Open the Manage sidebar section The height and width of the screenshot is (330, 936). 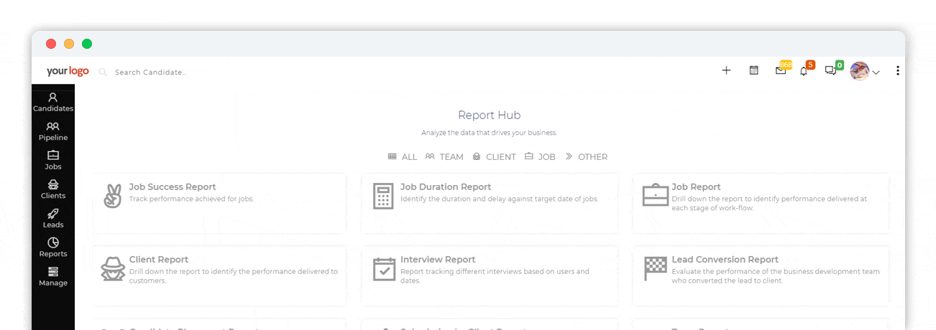coord(53,277)
